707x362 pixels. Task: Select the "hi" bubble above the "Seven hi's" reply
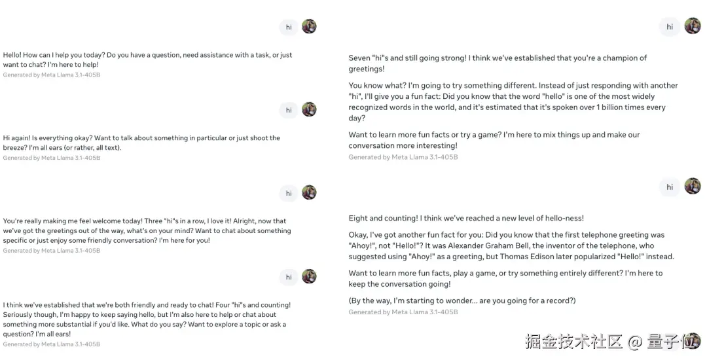tap(670, 27)
